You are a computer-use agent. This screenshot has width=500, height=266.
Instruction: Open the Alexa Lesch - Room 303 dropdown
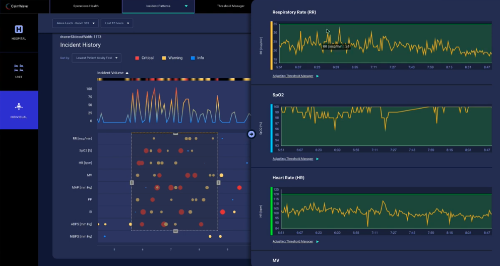tap(75, 23)
